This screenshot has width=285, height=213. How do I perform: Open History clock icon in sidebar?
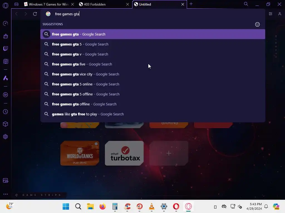click(6, 111)
